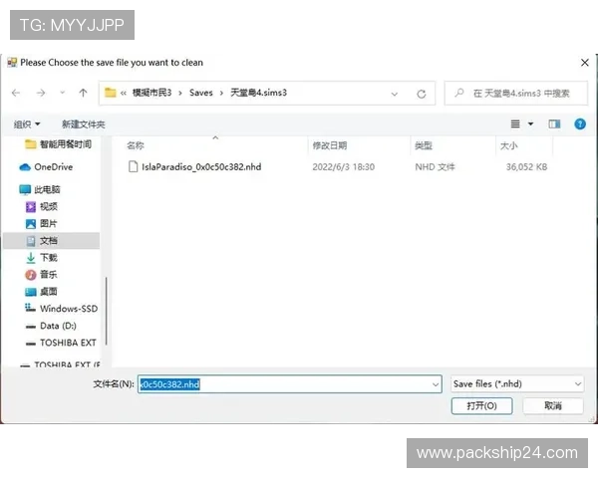The height and width of the screenshot is (478, 598).
Task: Open the 组织 menu
Action: (27, 124)
